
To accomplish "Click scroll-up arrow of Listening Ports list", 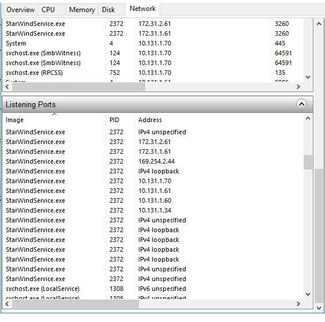I will click(308, 118).
